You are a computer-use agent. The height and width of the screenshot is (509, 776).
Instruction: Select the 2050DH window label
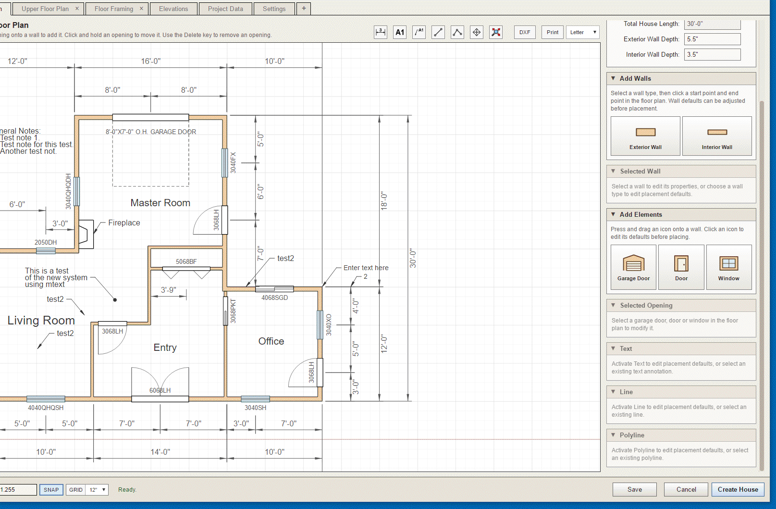[x=46, y=242]
